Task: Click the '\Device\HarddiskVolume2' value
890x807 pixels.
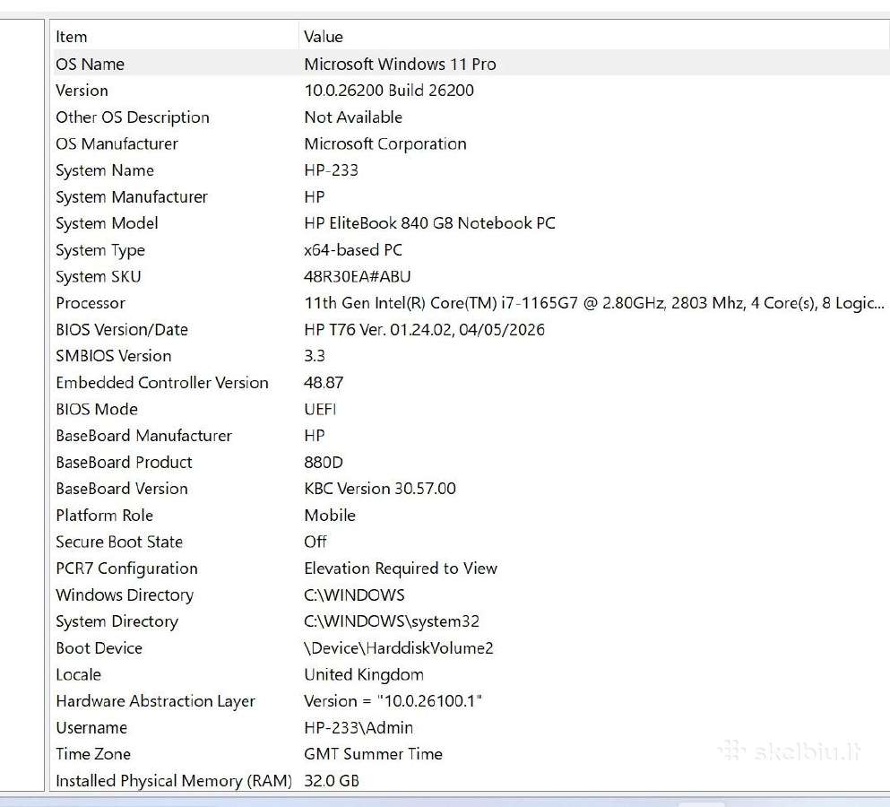Action: 399,648
